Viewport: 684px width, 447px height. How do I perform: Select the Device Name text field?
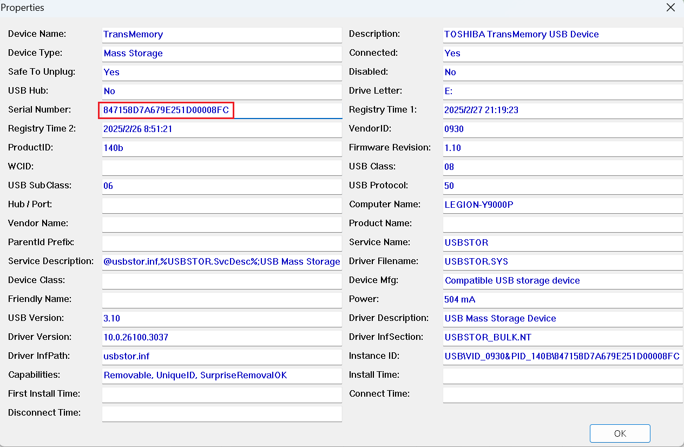222,35
